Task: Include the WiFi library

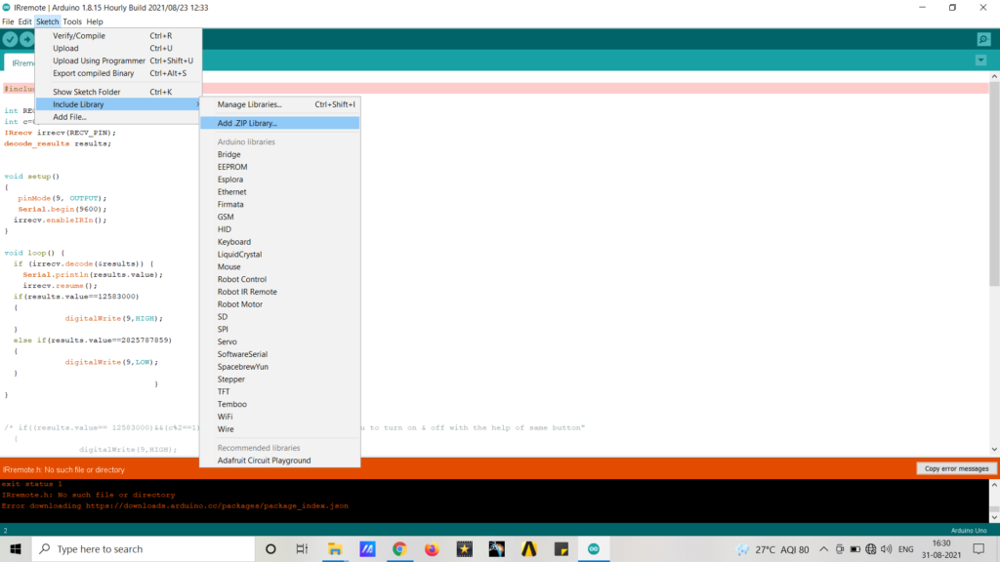Action: [280, 417]
